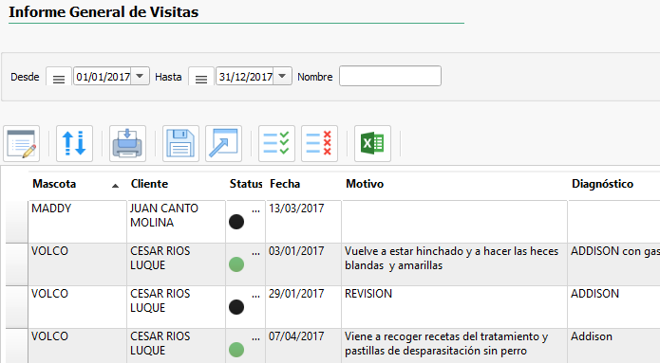Viewport: 660px width, 363px height.
Task: Save the report with floppy disk icon
Action: click(180, 144)
